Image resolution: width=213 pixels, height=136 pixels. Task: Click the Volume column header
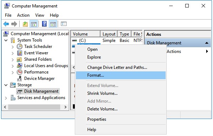85,34
